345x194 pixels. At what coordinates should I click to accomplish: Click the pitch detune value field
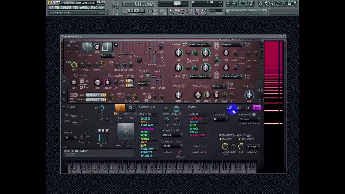[96, 100]
